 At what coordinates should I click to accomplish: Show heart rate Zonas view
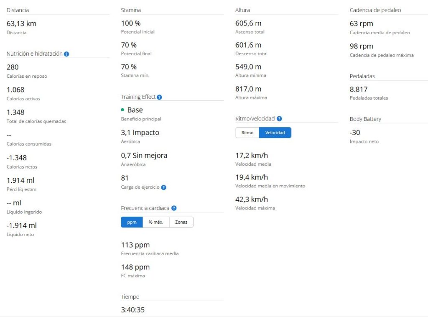pos(181,222)
